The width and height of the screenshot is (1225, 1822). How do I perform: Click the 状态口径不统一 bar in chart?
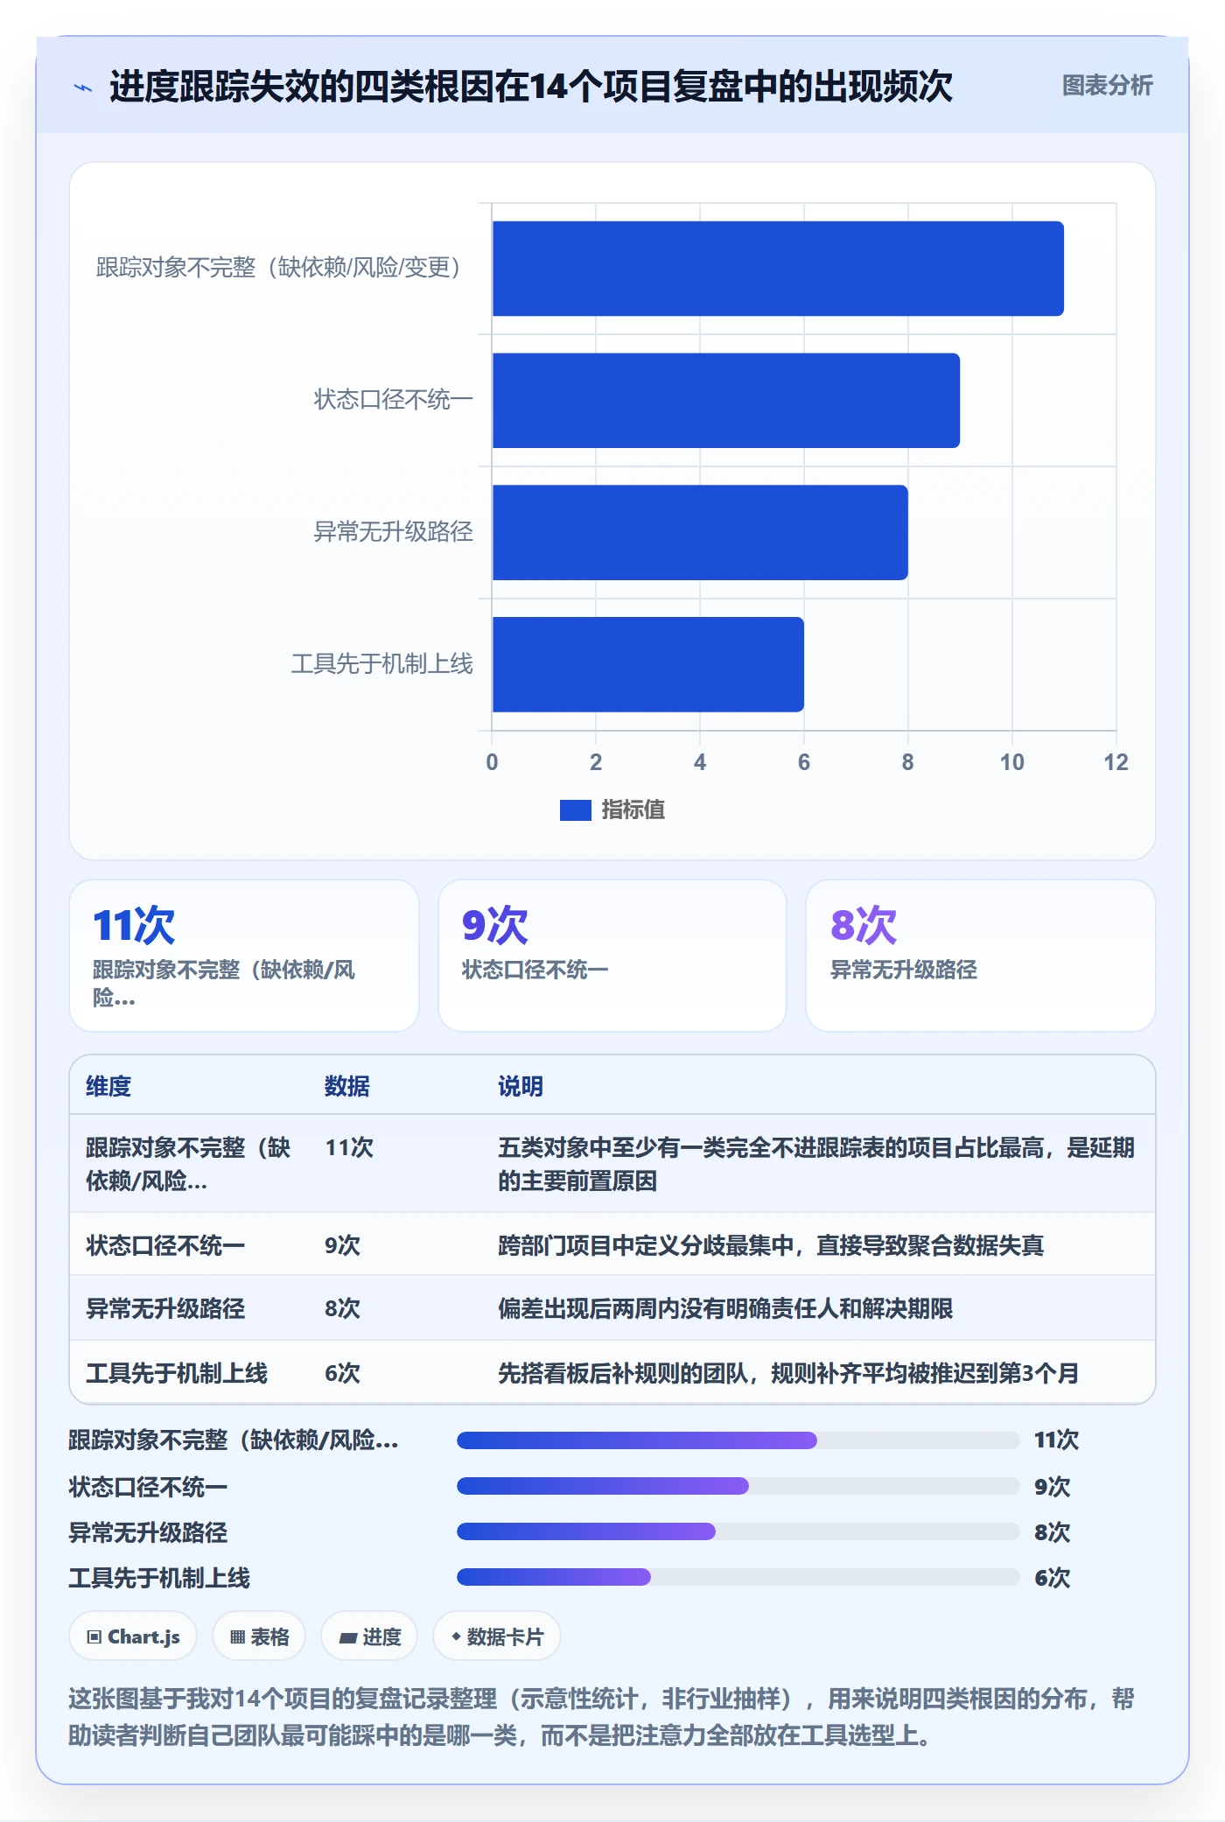coord(726,401)
